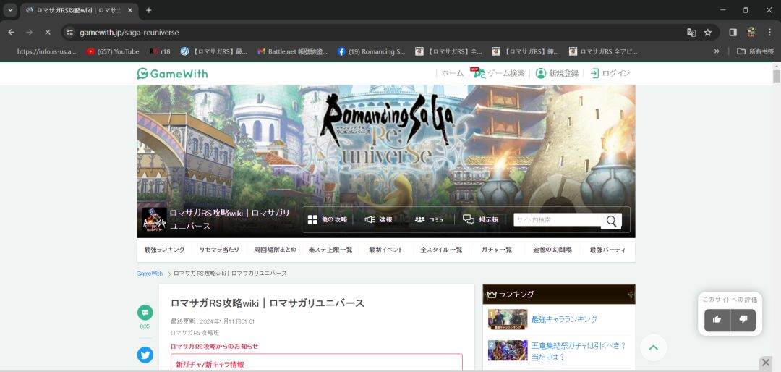Click 新ガチャ/新キャラ情報 heading
781x372 pixels.
point(210,365)
